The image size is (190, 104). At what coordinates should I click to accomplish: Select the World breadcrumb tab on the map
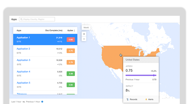[86, 28]
